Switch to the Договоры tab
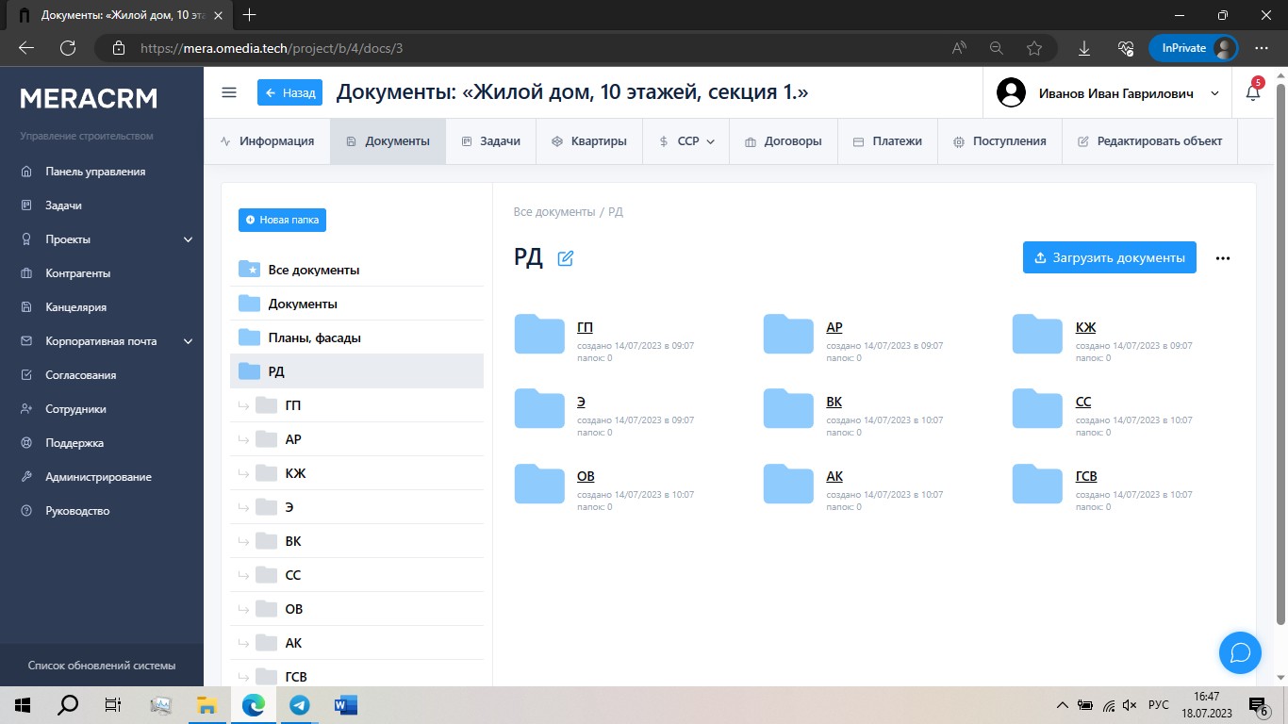Image resolution: width=1288 pixels, height=724 pixels. click(x=783, y=141)
